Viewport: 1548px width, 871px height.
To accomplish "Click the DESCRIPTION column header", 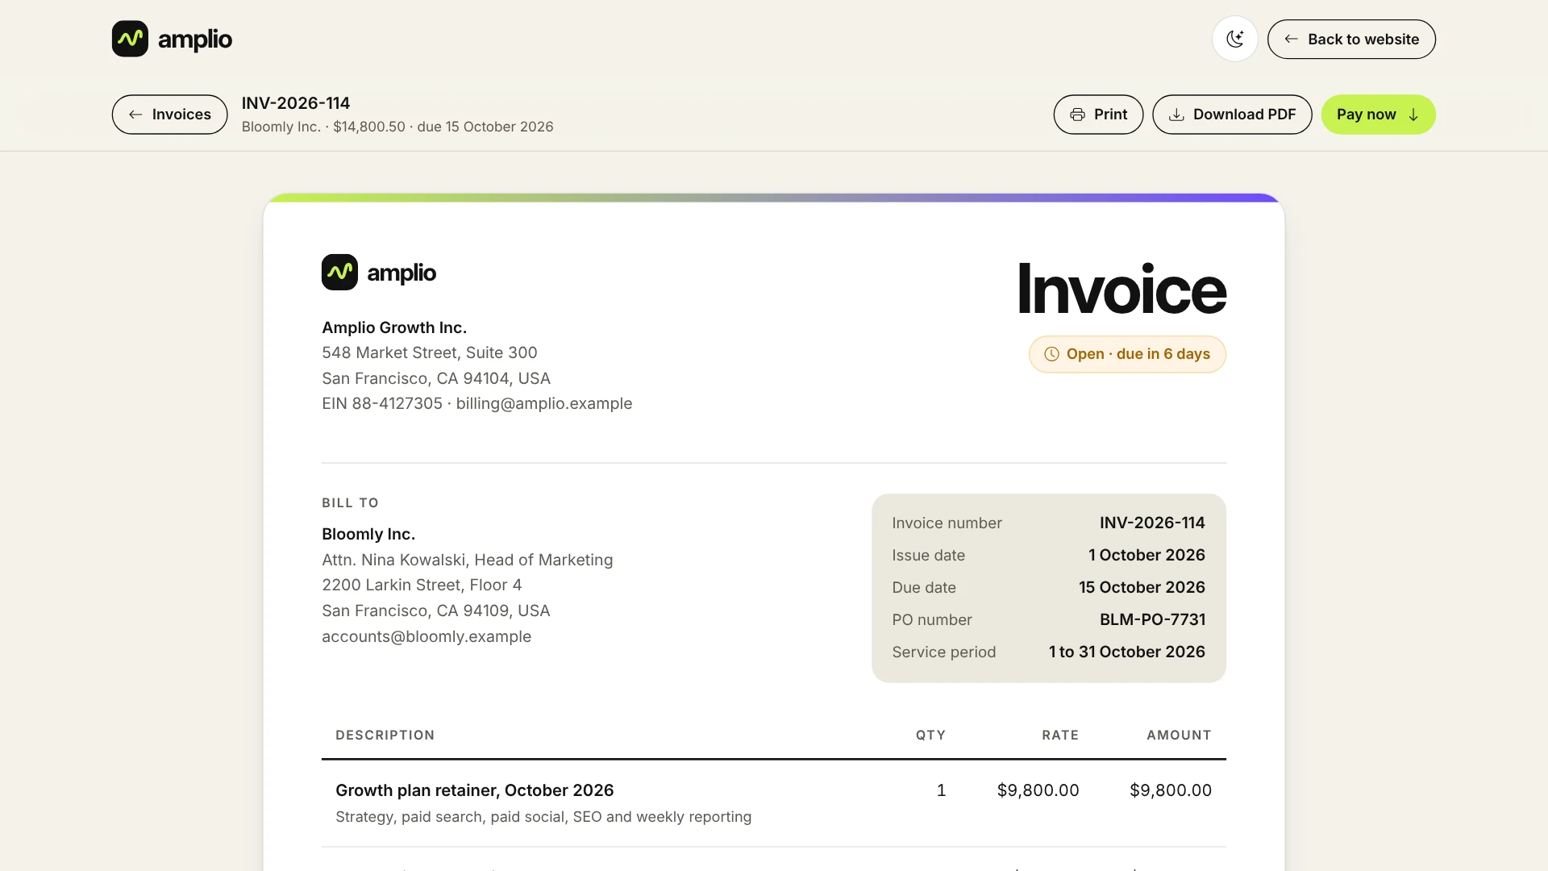I will (385, 735).
